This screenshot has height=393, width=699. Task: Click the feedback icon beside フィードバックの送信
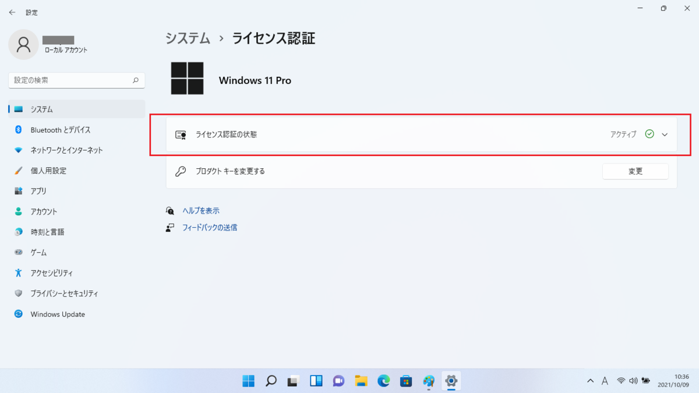[x=170, y=228]
